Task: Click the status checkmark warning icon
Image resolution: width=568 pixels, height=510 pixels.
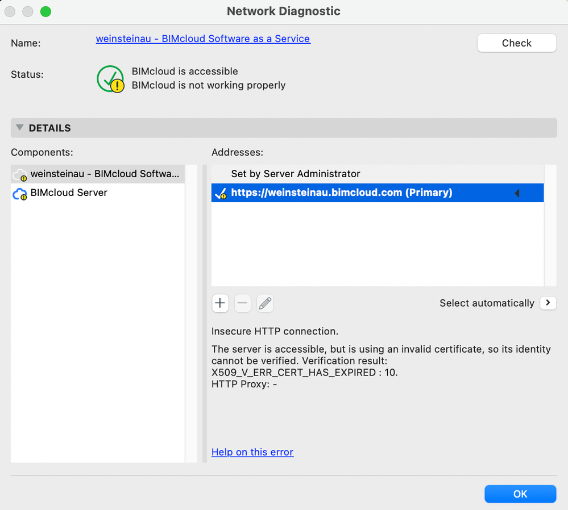Action: tap(110, 79)
